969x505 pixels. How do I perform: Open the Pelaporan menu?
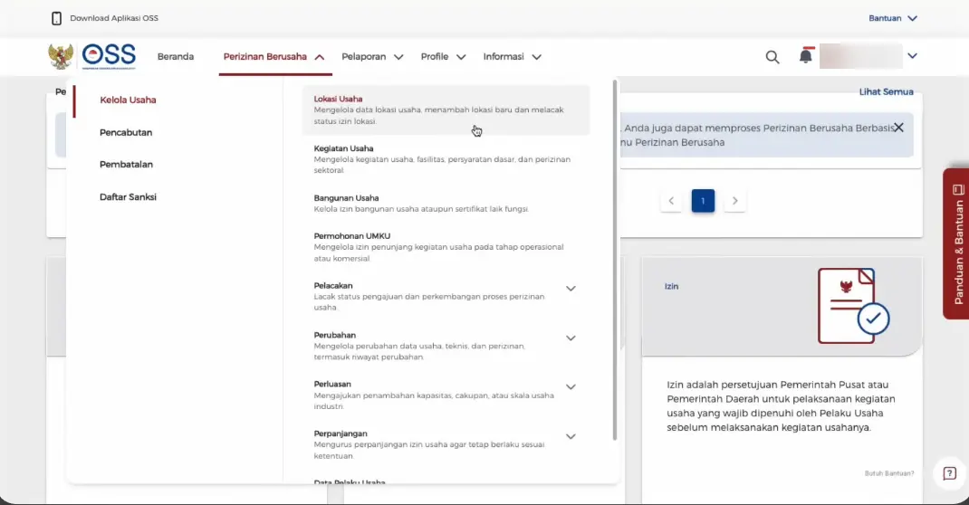(x=372, y=56)
